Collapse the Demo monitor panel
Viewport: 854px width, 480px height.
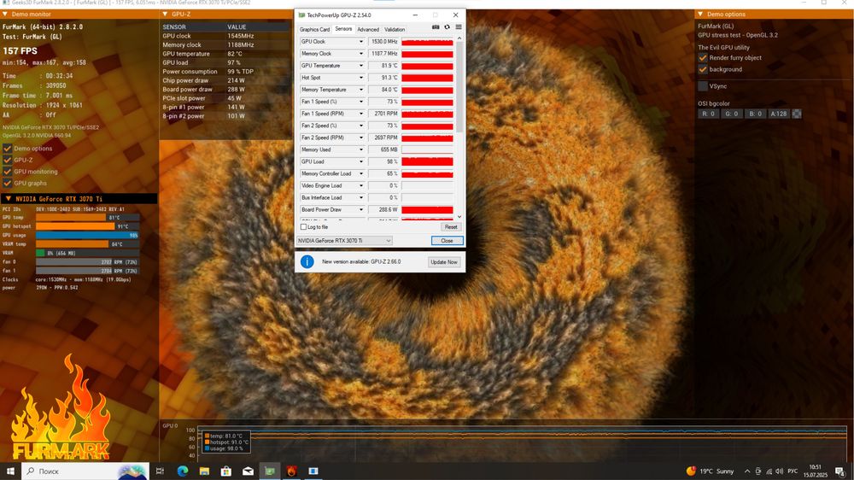(5, 15)
